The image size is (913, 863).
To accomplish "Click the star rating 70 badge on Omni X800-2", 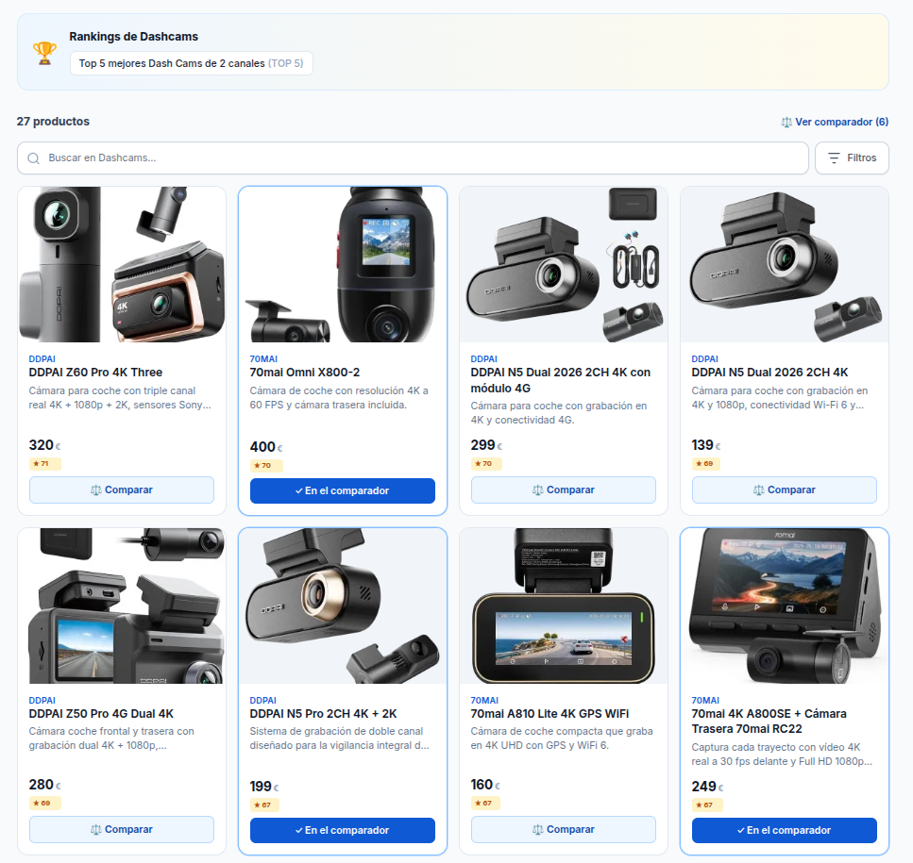I will (x=266, y=466).
